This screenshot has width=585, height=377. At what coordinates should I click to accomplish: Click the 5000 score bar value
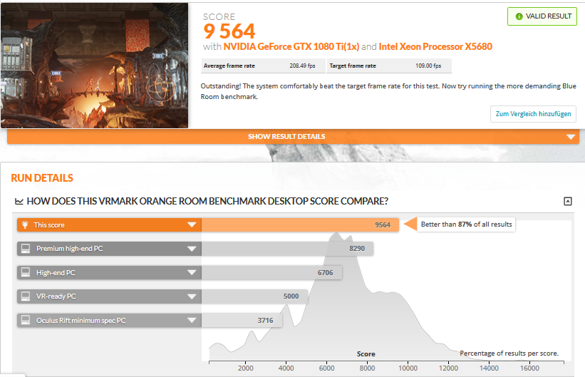coord(291,296)
